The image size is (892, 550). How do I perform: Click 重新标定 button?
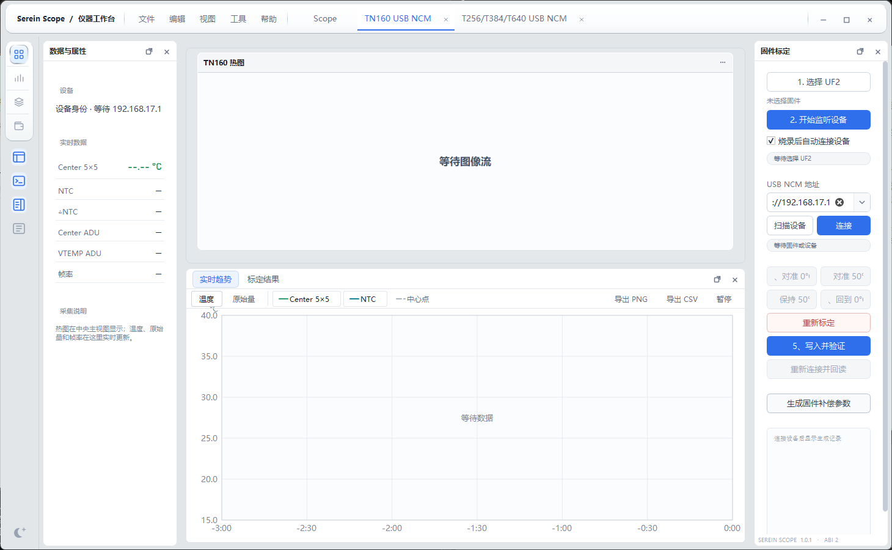(x=819, y=323)
